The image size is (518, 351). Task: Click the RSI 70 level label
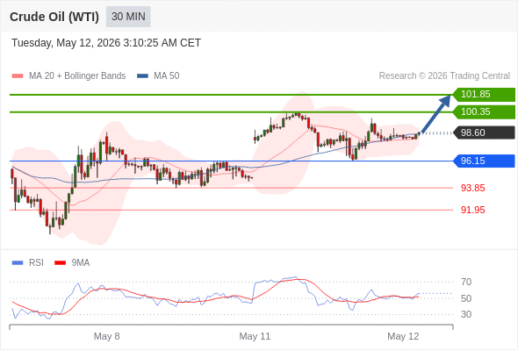466,282
